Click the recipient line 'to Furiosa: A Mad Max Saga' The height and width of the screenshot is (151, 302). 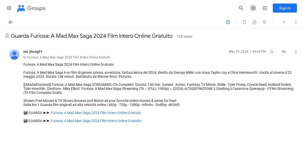point(67,57)
